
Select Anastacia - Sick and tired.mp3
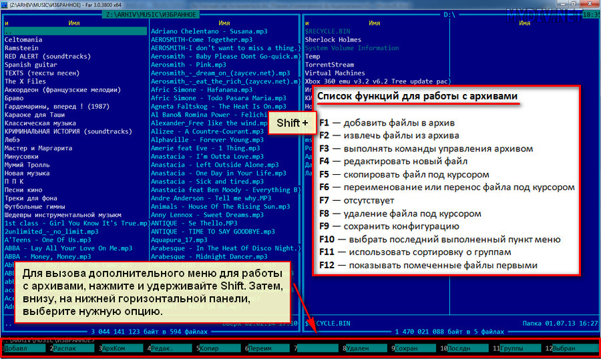tap(207, 182)
